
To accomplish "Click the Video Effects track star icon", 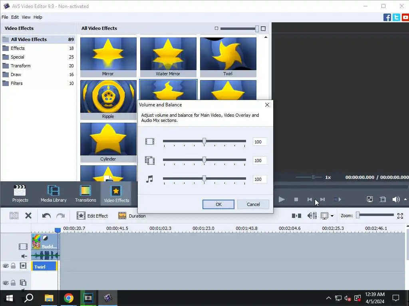I will click(x=23, y=266).
